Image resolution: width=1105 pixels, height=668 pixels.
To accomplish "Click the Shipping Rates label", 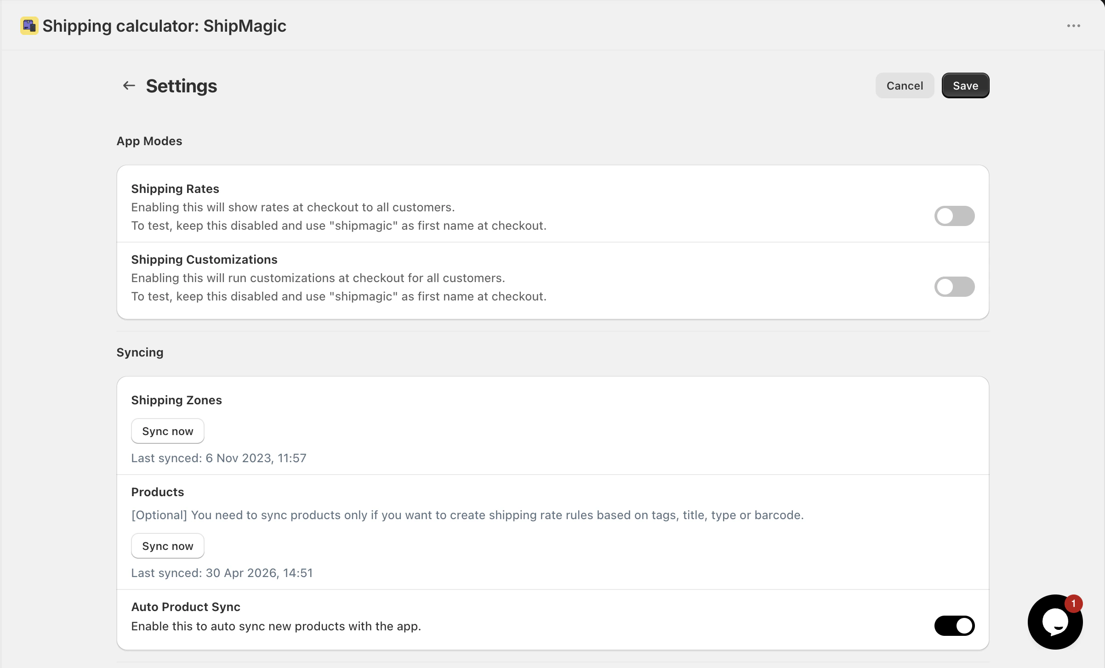I will coord(175,189).
